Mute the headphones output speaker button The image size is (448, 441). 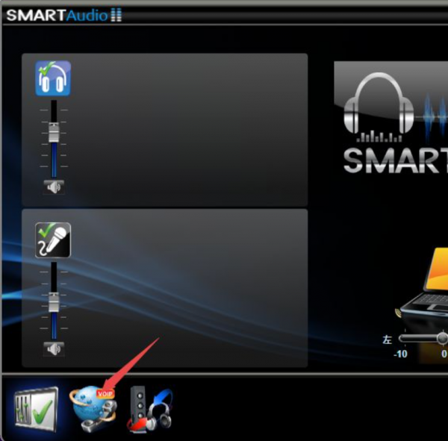pyautogui.click(x=54, y=187)
